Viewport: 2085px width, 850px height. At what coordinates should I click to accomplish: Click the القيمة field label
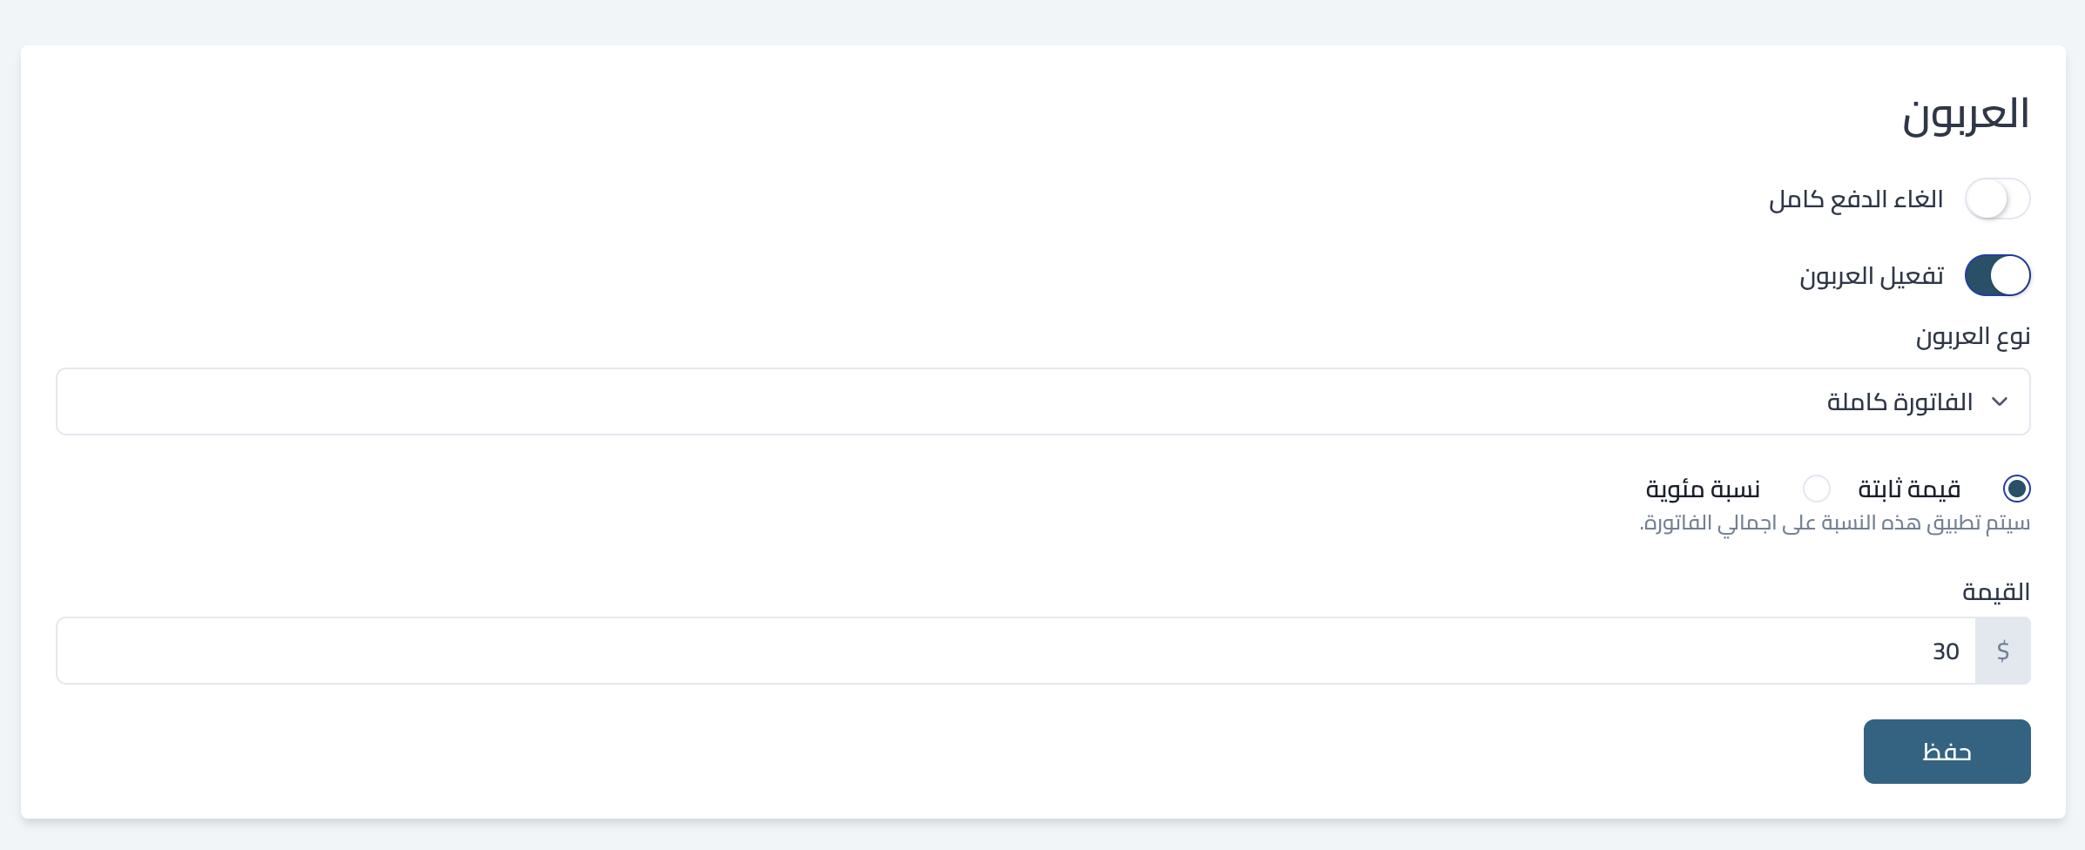1995,592
